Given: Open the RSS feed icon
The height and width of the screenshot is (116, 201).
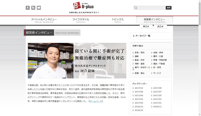Looking at the screenshot, I should point(33,8).
